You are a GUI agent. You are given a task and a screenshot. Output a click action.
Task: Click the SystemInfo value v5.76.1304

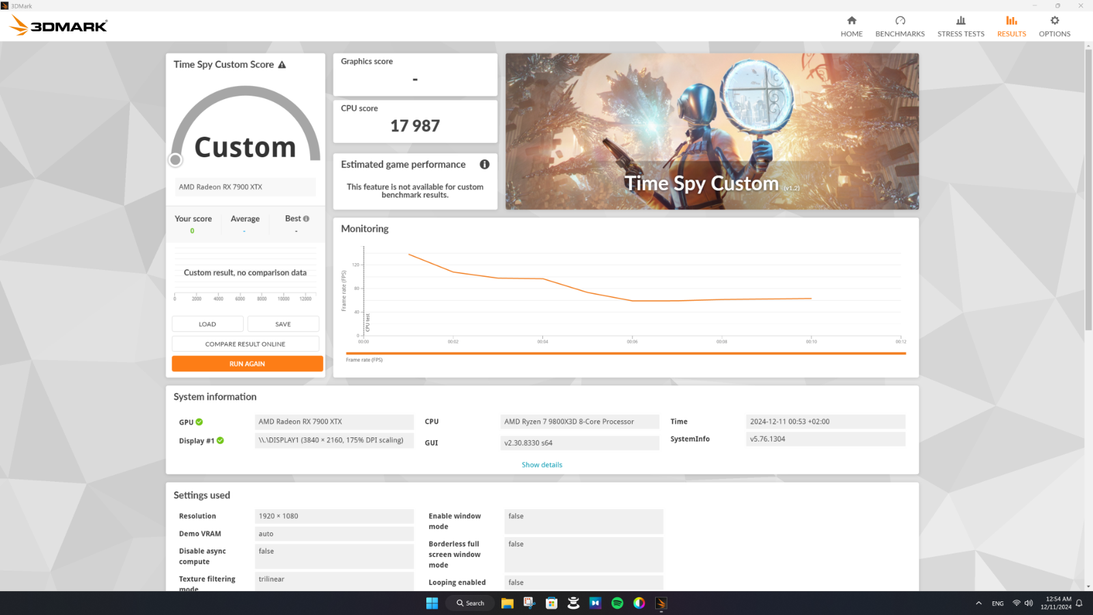click(826, 439)
